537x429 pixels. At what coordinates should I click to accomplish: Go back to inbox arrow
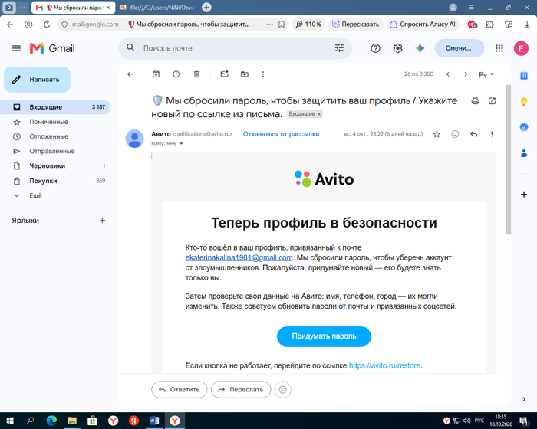tap(130, 74)
